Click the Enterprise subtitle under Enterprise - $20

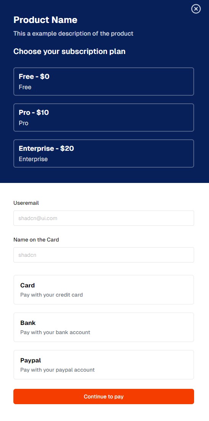click(x=33, y=159)
